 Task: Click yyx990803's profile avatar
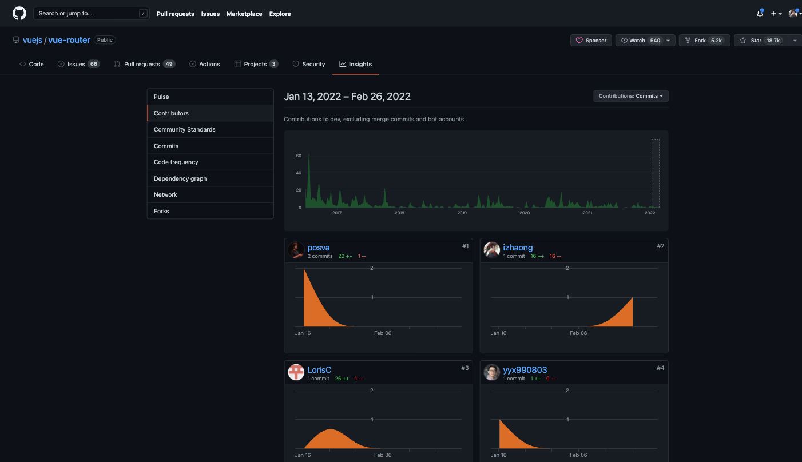[492, 372]
